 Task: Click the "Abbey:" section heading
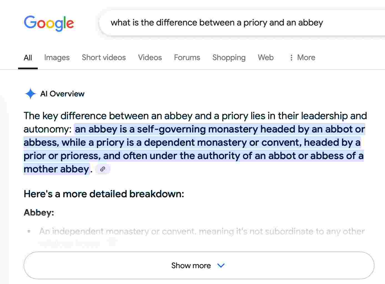point(39,213)
